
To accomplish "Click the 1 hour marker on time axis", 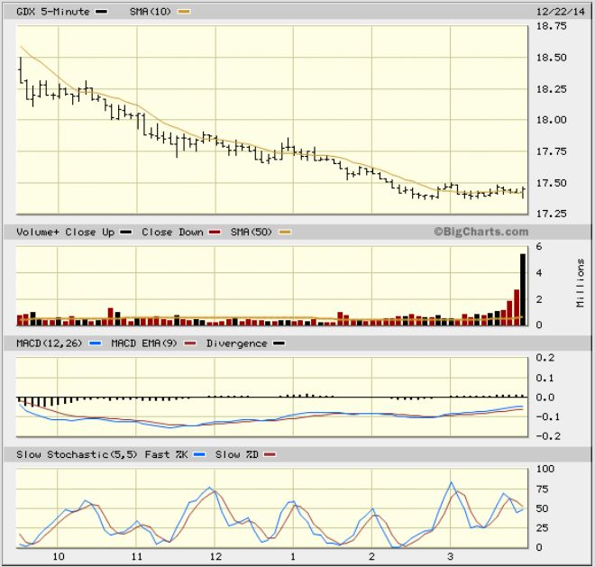I will [293, 557].
